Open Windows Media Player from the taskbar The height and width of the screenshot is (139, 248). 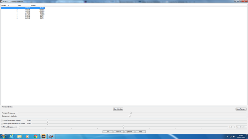27,137
